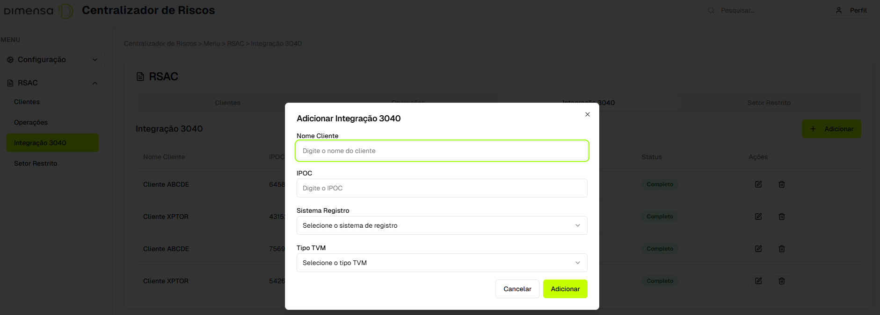Edit the first Cliente ABCDE row
This screenshot has width=880, height=315.
tap(758, 184)
